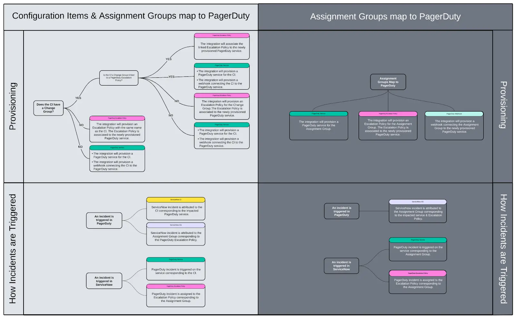Viewport: 516px width, 318px height.
Task: Click box 'provision a PagerDuty service for the Assignment Group'
Action: [319, 126]
